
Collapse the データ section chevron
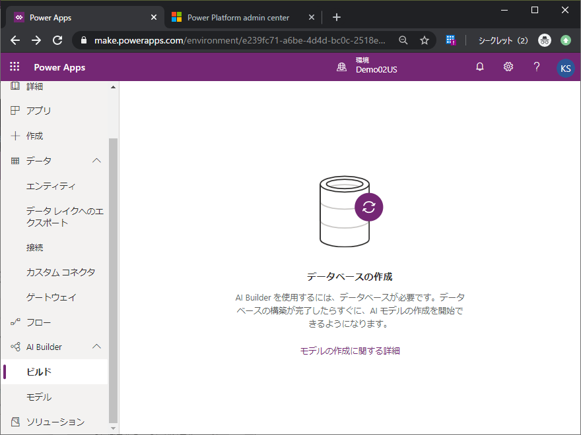(x=96, y=161)
